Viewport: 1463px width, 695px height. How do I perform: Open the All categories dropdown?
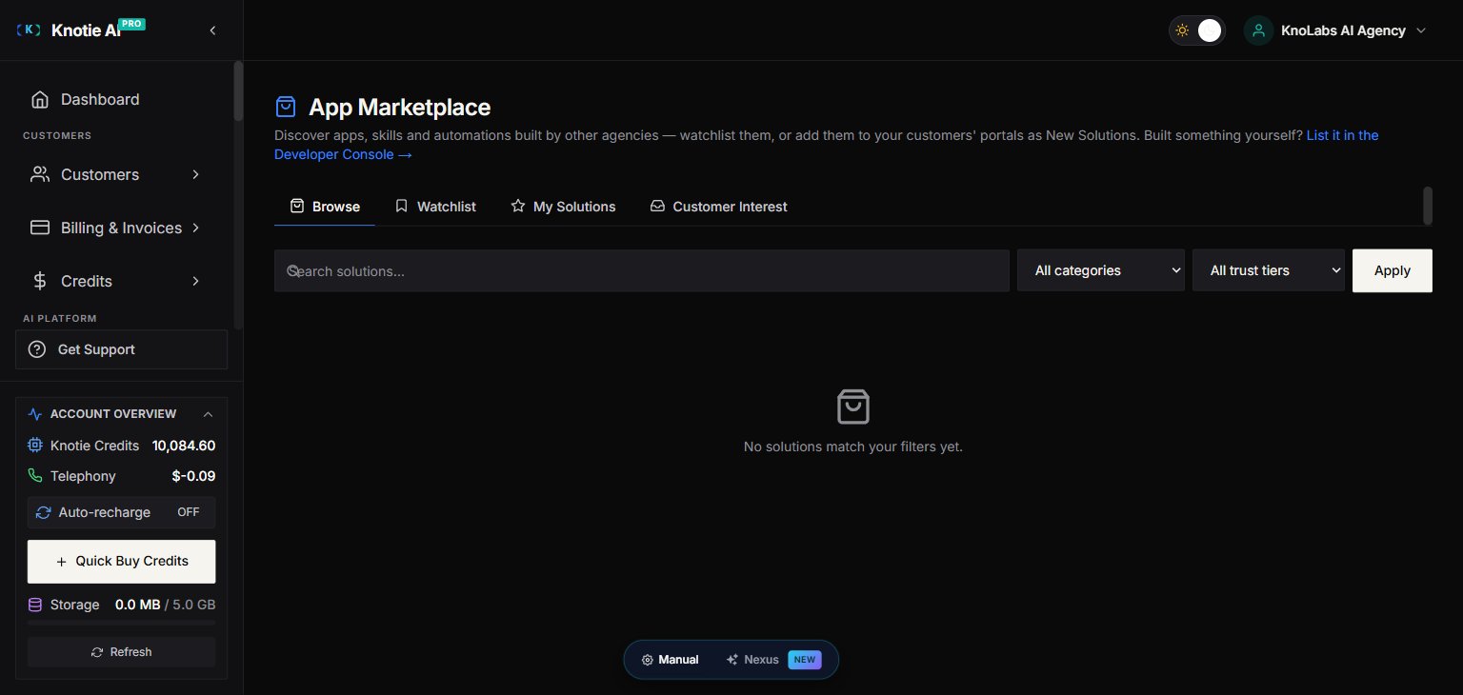(1101, 270)
